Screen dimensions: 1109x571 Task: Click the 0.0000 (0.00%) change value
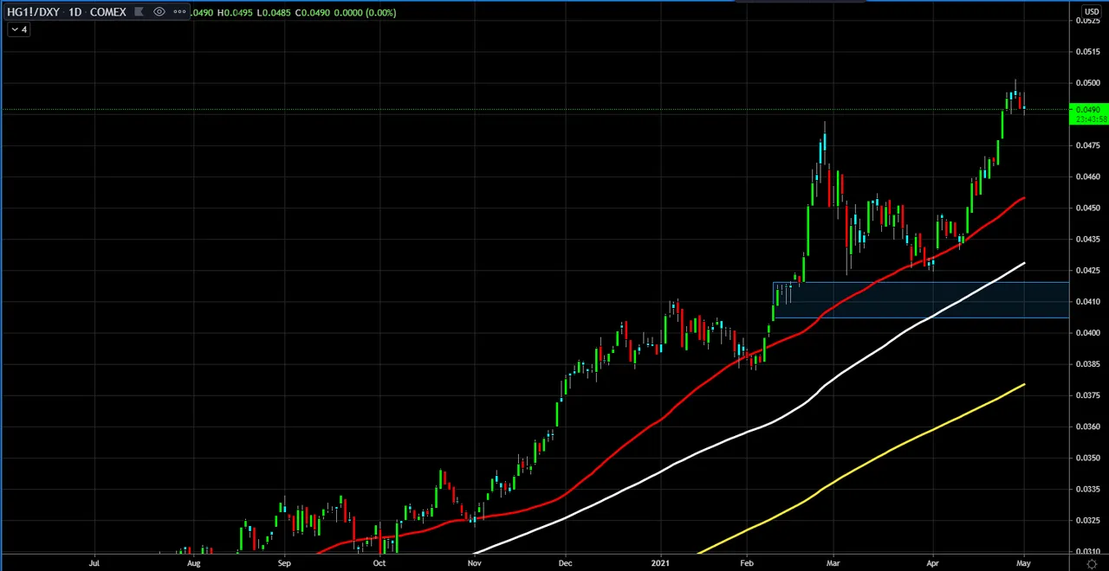pyautogui.click(x=366, y=12)
